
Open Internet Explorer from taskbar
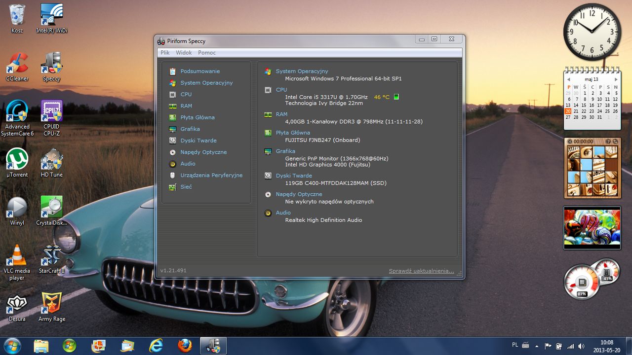pos(156,346)
